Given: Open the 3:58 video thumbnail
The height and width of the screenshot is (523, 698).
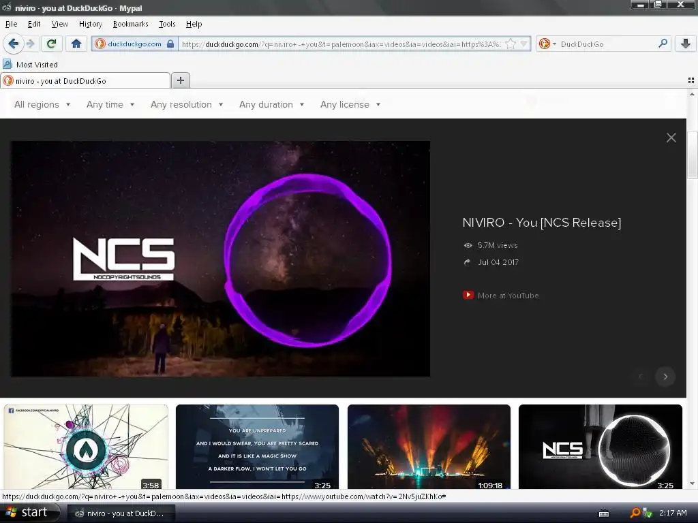Looking at the screenshot, I should click(x=86, y=447).
